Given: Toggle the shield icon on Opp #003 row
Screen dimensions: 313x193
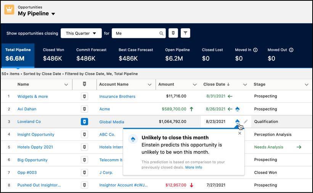Looking at the screenshot, I should [84, 172].
